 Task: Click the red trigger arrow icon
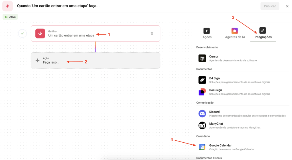click(40, 33)
